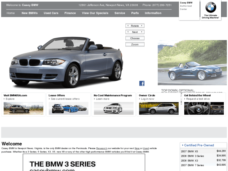Click Log in now under Owner Circle

pos(148,99)
